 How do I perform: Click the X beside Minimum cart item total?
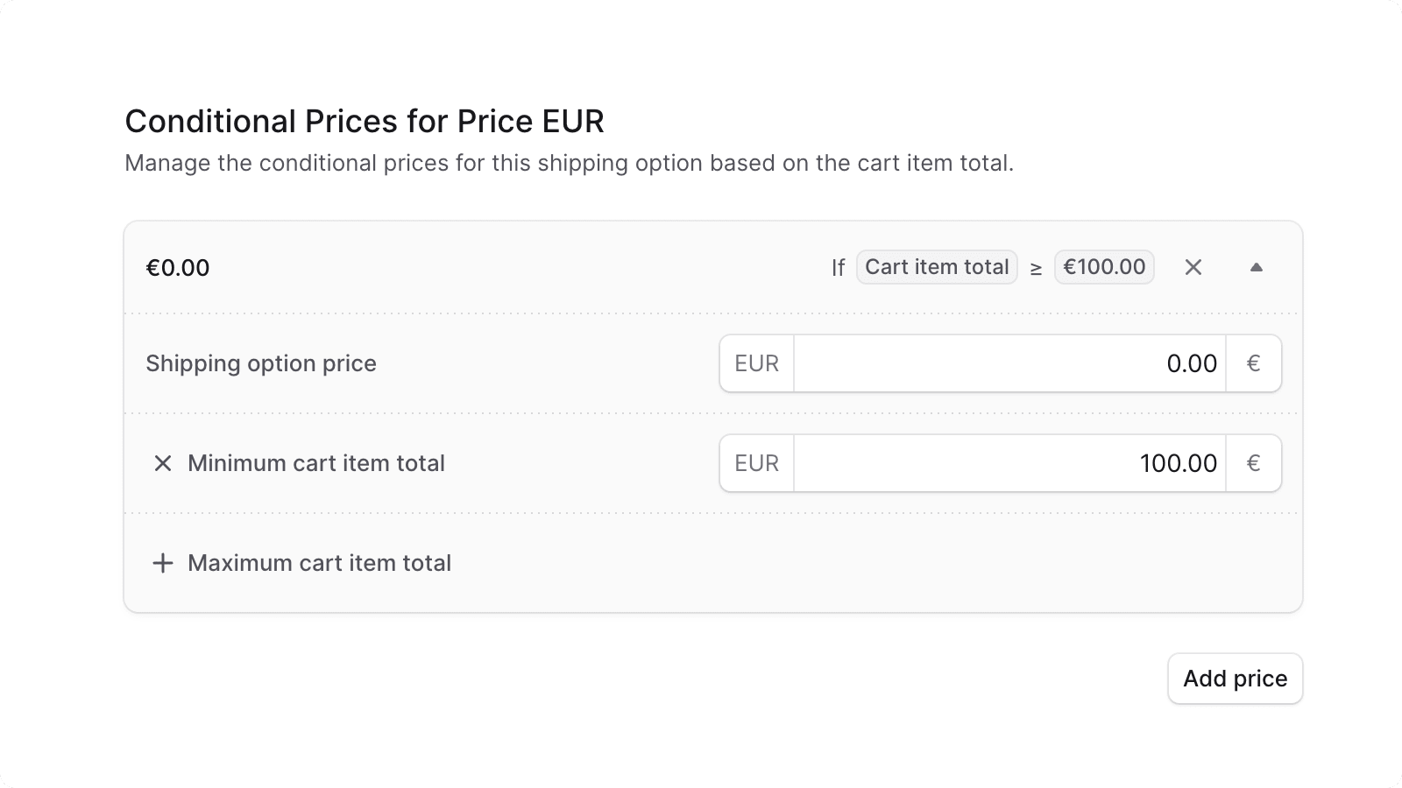pos(162,463)
